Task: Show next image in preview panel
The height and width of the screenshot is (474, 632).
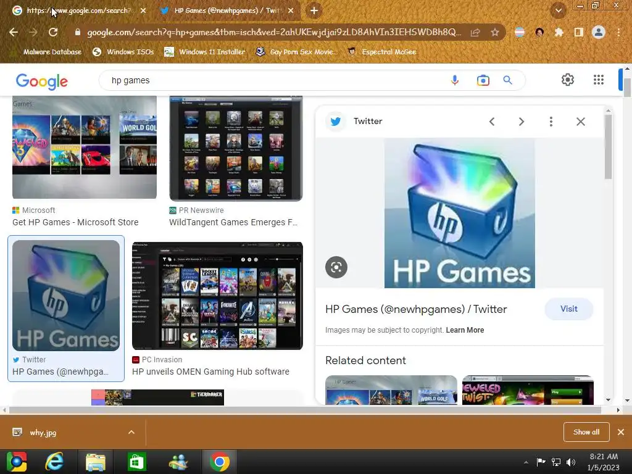Action: point(521,122)
